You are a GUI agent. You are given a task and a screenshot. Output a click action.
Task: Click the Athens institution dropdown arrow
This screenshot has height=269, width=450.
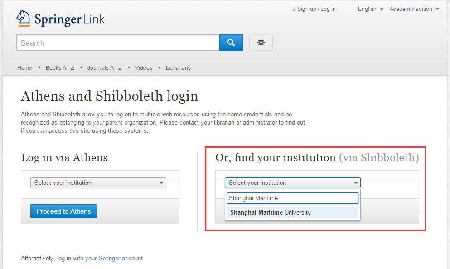coord(161,183)
